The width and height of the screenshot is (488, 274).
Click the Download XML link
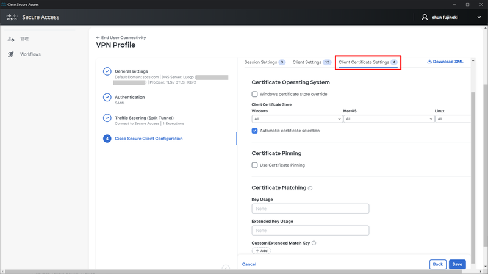[448, 62]
